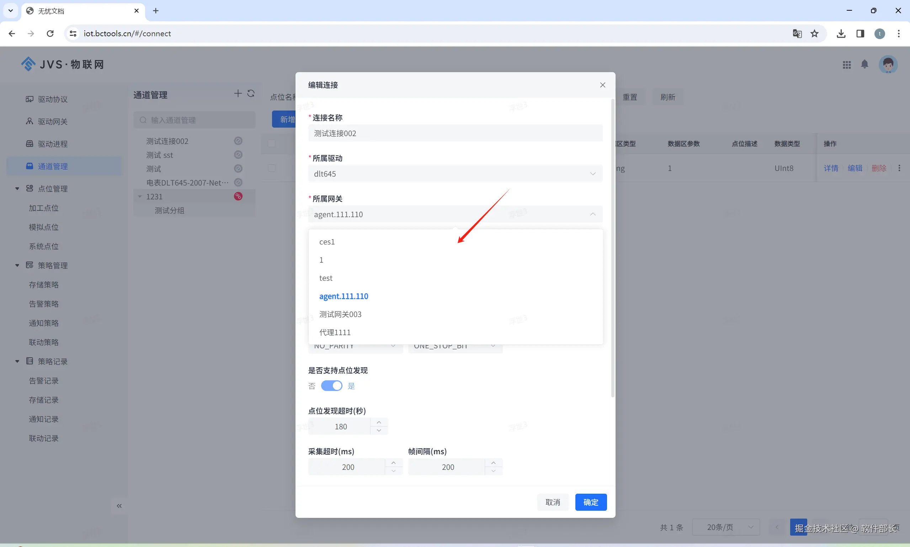Click the red status icon beside 1231

point(238,197)
